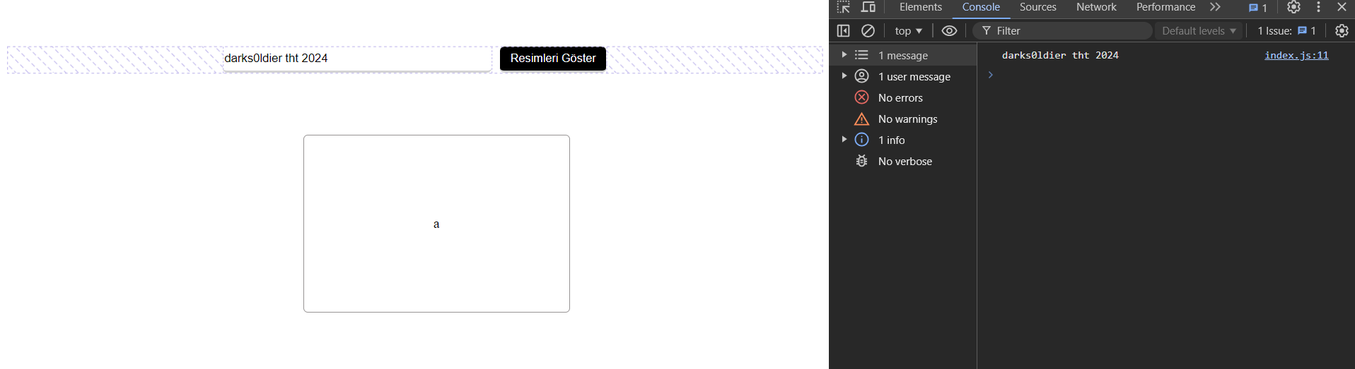Clear the console
This screenshot has height=369, width=1355.
[868, 30]
